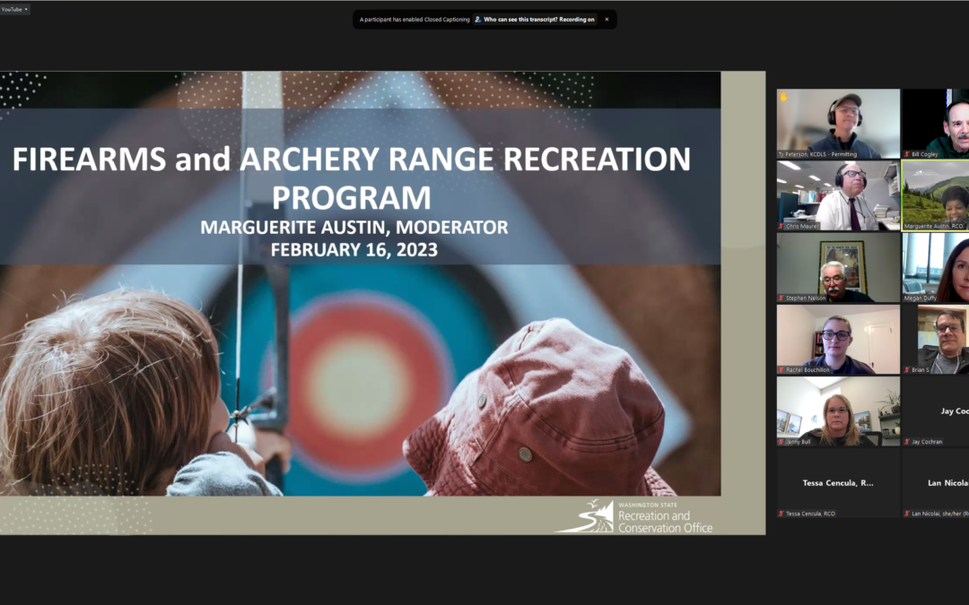This screenshot has width=969, height=605.
Task: Click 'Who can see this transcript? Recording on'
Action: [x=539, y=20]
